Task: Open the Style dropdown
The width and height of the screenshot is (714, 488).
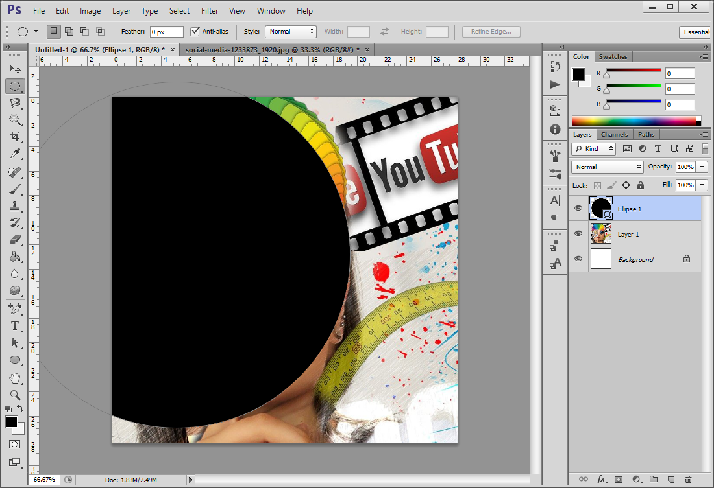Action: pos(291,31)
